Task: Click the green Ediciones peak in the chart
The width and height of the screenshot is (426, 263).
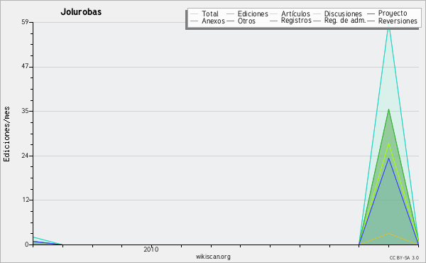Action: [389, 109]
